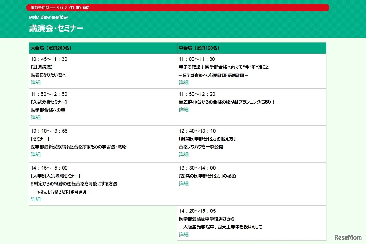Open 詳細 link for E判定からの奇跡の逆転合格 seminar
The height and width of the screenshot is (244, 366).
36,199
